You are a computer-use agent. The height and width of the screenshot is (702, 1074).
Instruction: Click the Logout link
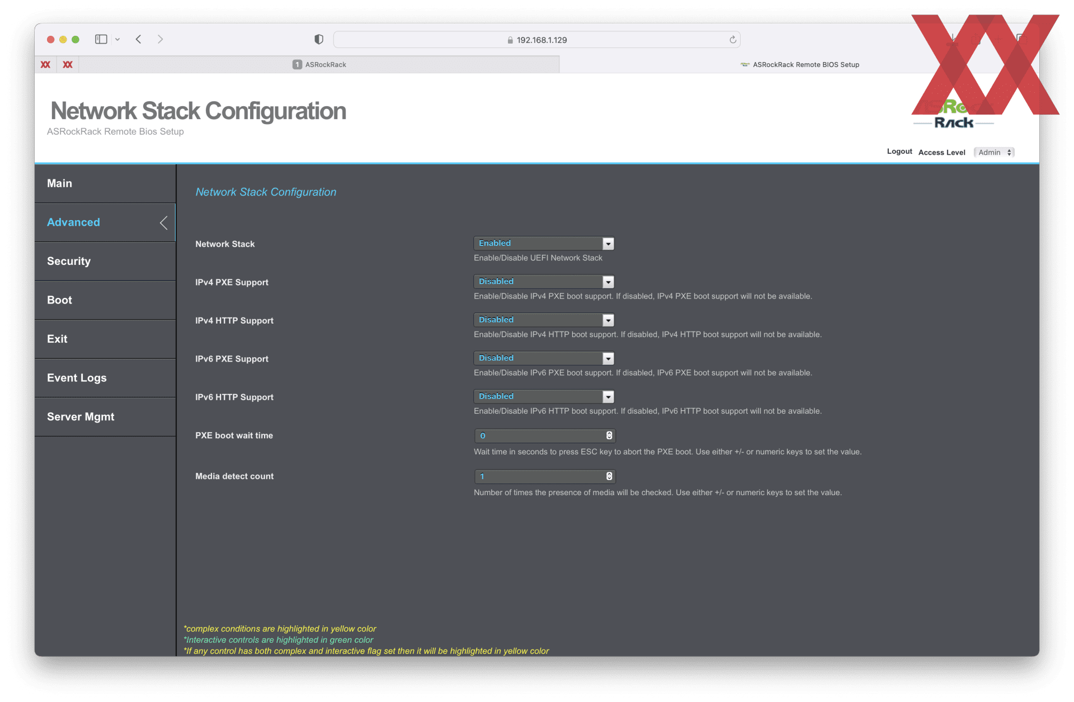click(x=899, y=151)
